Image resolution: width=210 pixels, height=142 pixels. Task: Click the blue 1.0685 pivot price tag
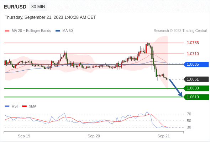tap(196, 64)
